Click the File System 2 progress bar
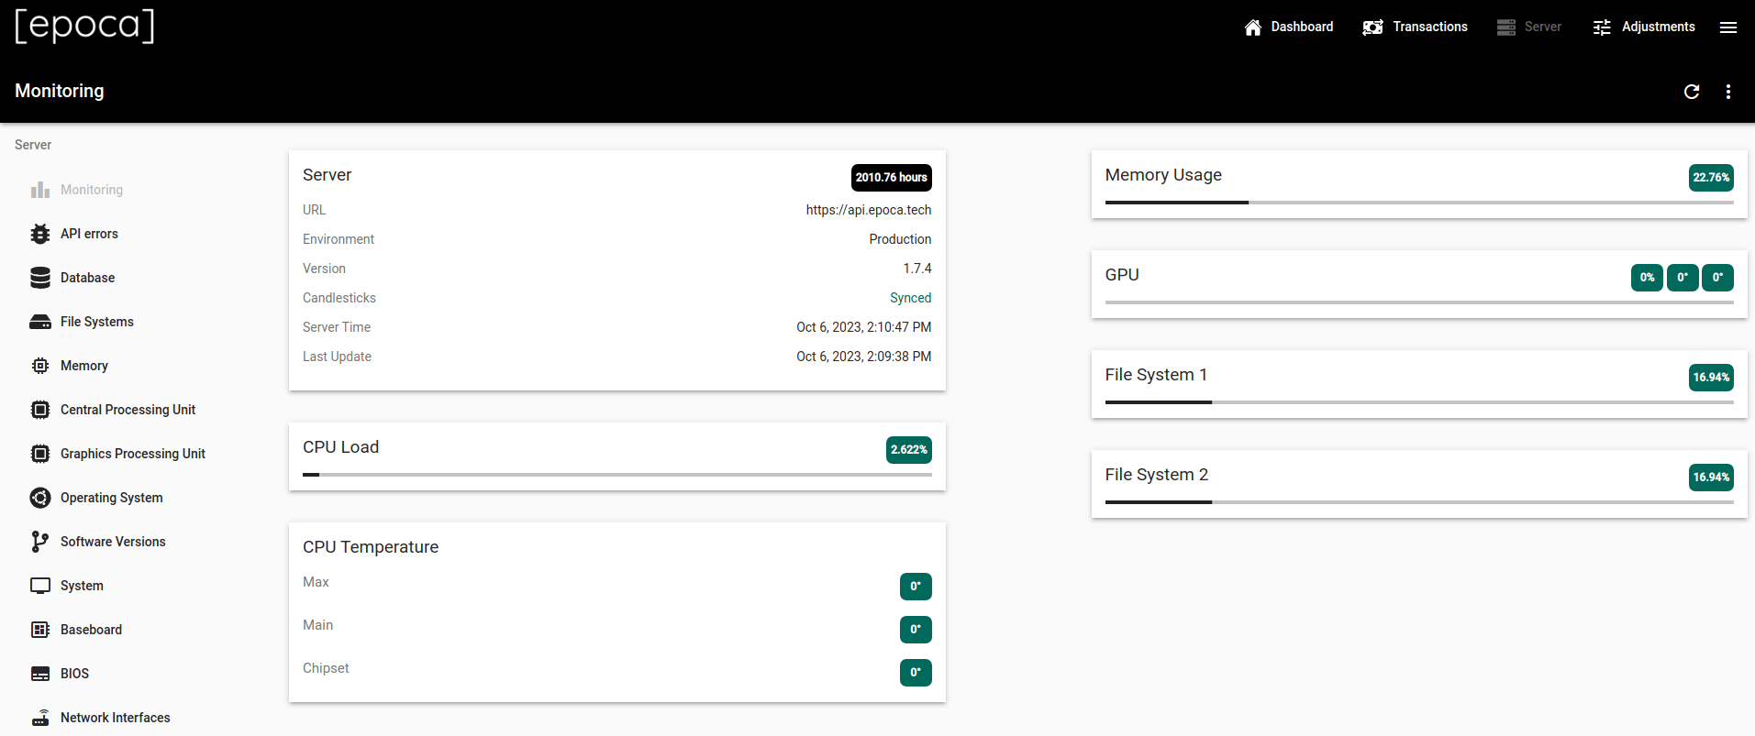 click(x=1419, y=502)
